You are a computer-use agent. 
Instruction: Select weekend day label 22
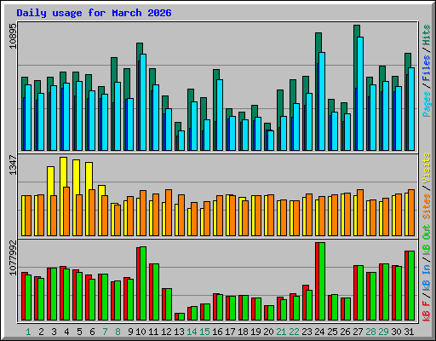click(294, 332)
